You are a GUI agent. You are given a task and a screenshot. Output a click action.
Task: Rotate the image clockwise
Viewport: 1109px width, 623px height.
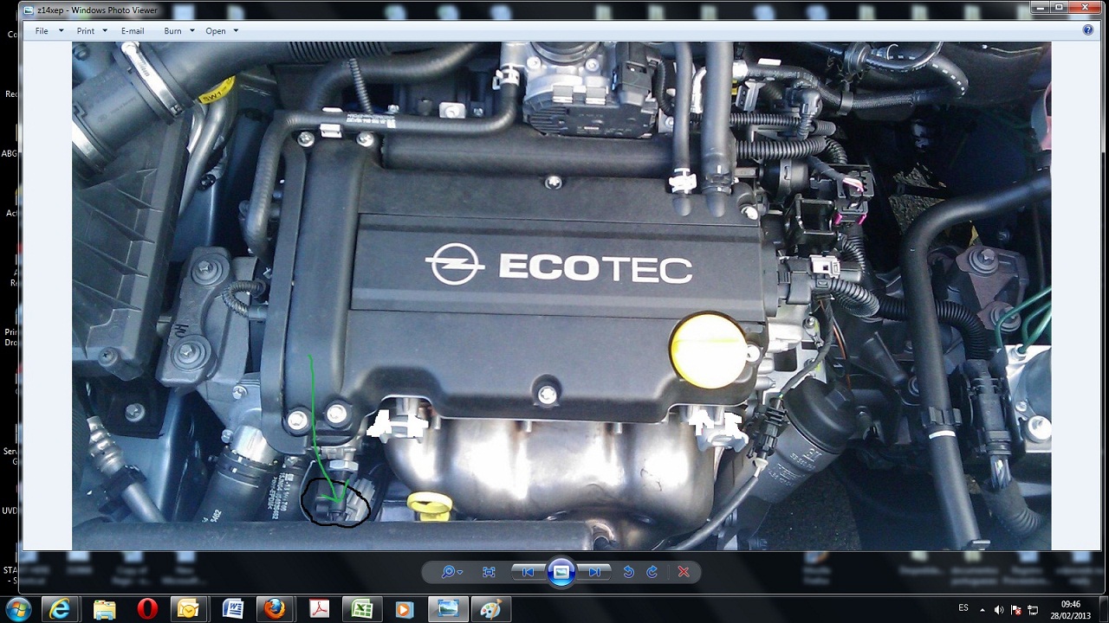(x=652, y=572)
